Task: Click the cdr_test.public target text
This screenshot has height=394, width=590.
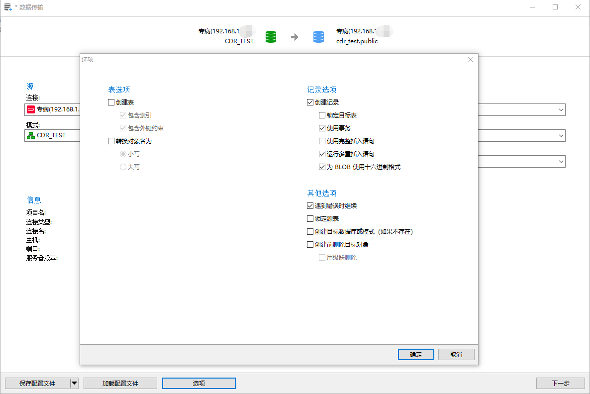Action: point(357,41)
